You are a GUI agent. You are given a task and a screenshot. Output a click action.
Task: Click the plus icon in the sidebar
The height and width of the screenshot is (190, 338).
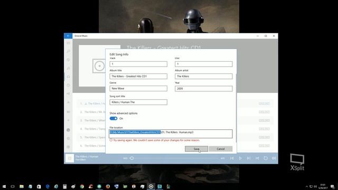pyautogui.click(x=68, y=120)
